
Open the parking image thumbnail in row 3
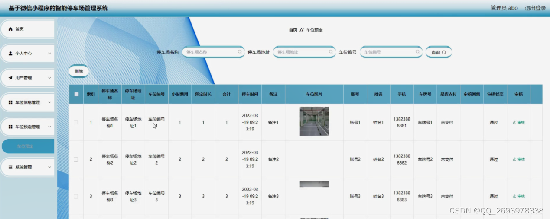pos(314,184)
